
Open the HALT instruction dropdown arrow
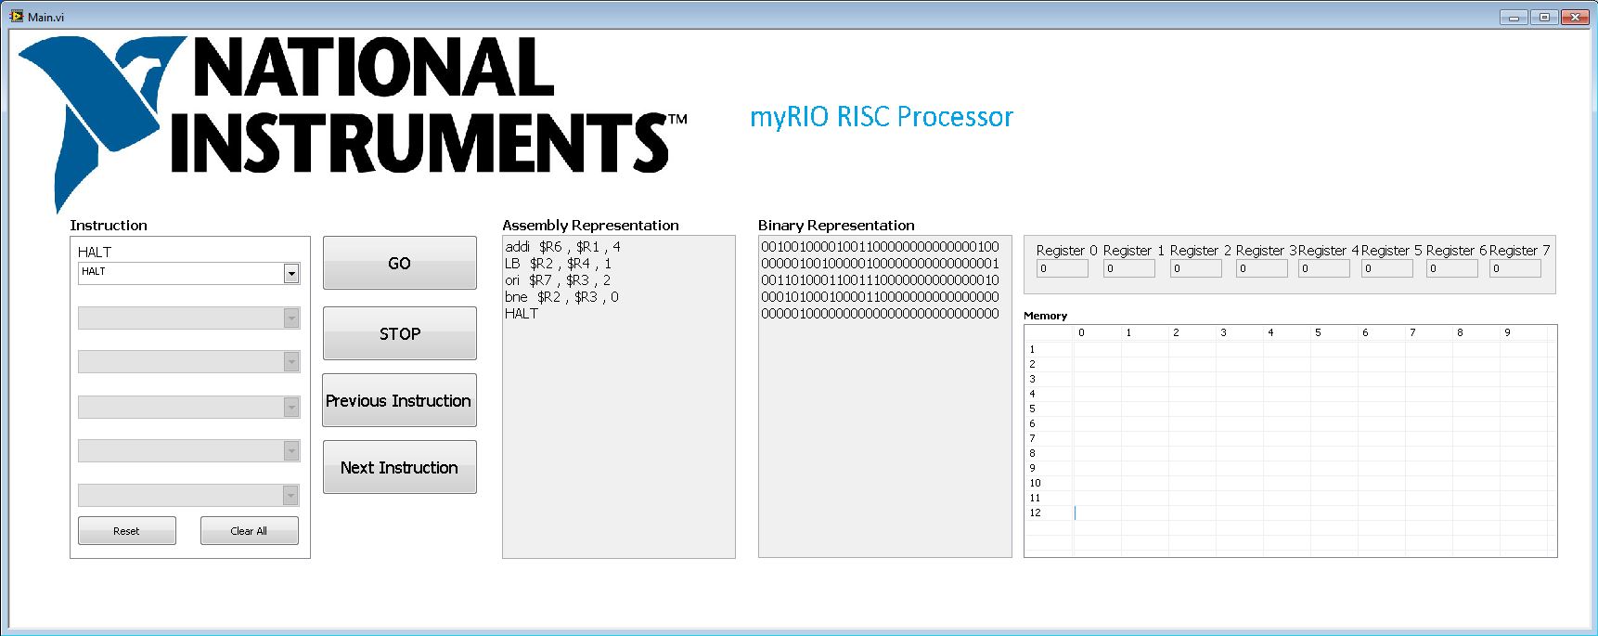(x=291, y=273)
